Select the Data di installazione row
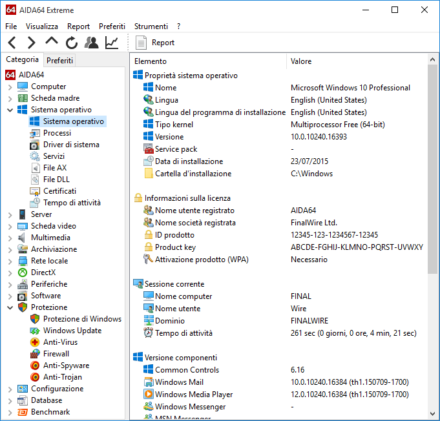The height and width of the screenshot is (421, 440). click(x=279, y=161)
